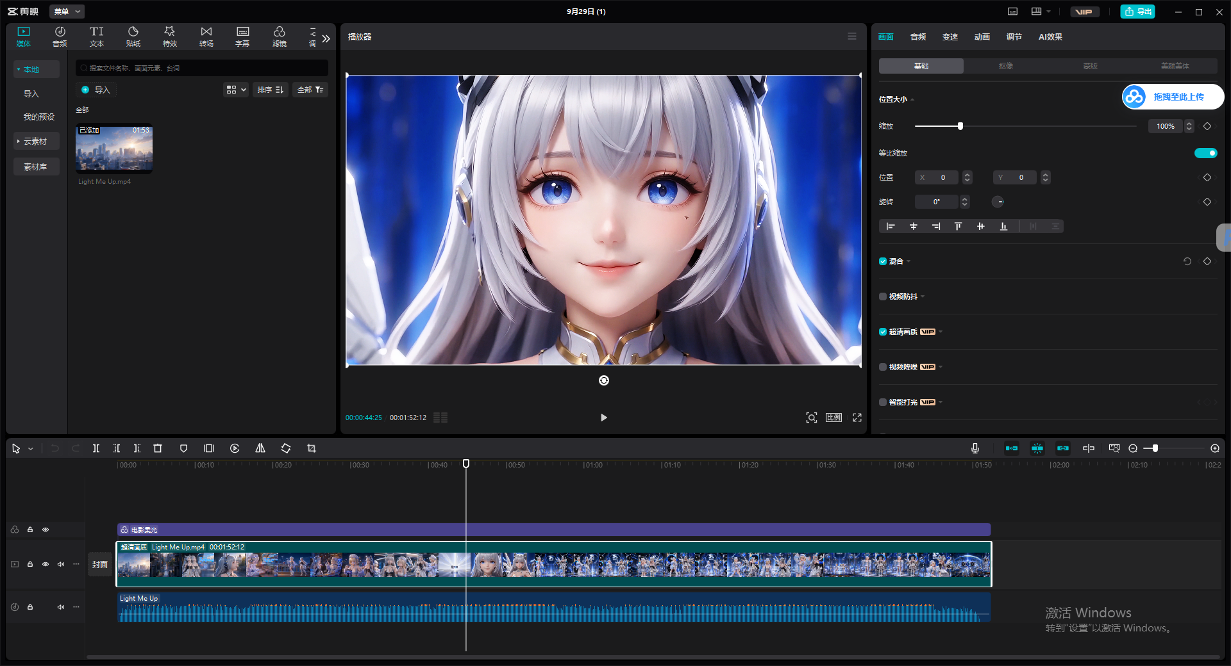This screenshot has height=666, width=1231.
Task: Click the microphone record icon
Action: pos(975,448)
